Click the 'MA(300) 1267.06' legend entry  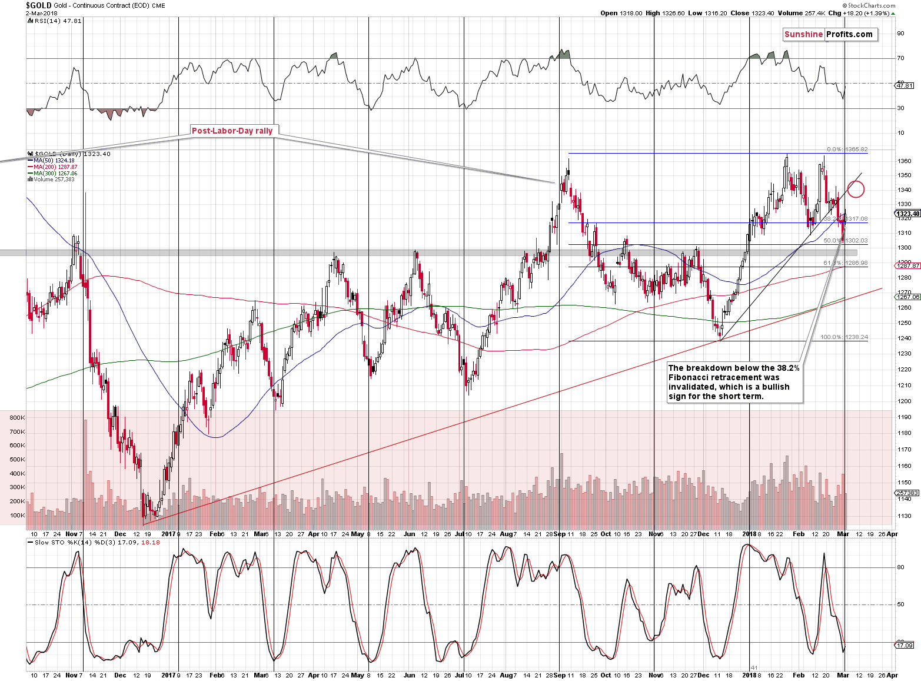point(55,174)
